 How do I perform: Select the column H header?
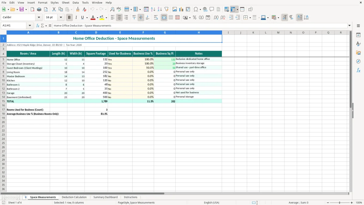[199, 32]
